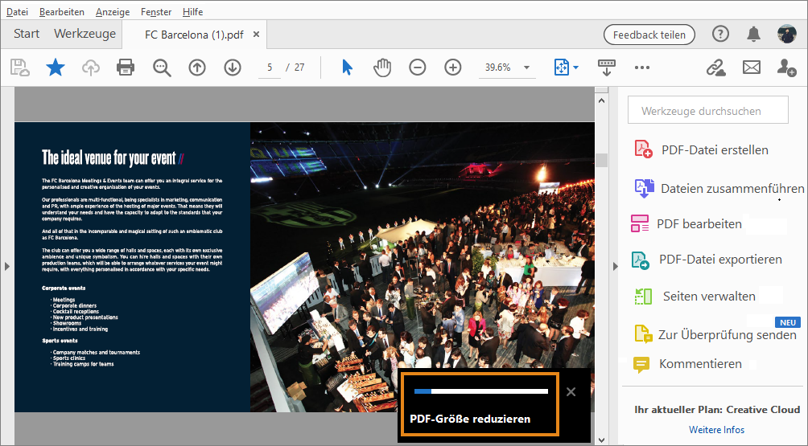Screen dimensions: 808x446
Task: Collapse the right tools pane arrow
Action: [615, 267]
